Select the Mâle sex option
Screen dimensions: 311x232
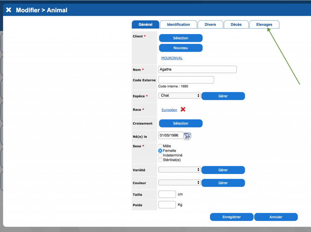coord(160,146)
